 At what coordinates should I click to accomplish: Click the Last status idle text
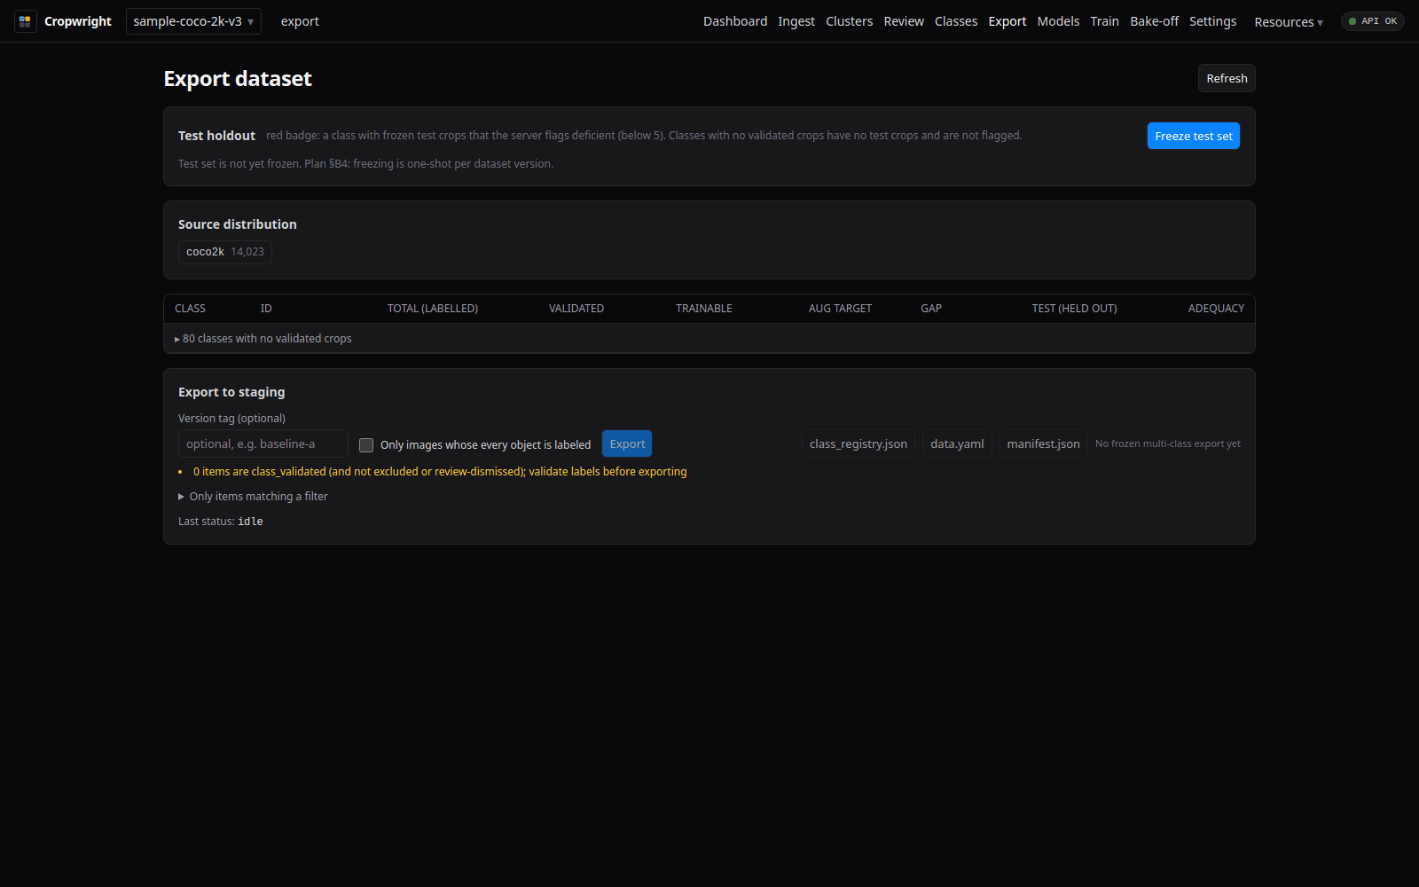(221, 522)
